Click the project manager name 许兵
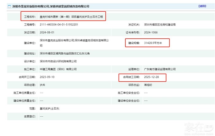 tap(43, 85)
